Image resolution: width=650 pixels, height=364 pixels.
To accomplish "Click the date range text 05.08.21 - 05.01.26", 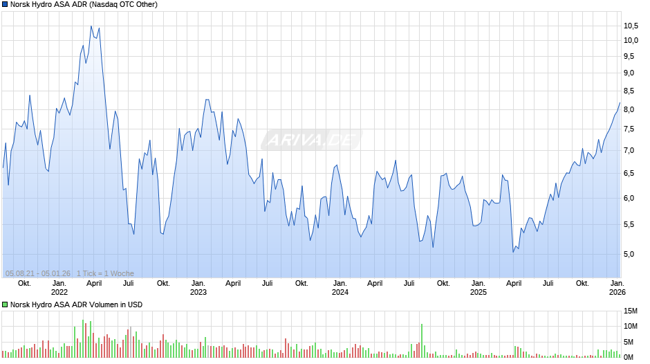I will [x=38, y=273].
